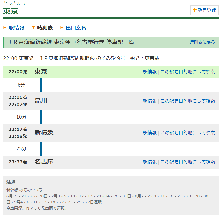The width and height of the screenshot is (222, 218).
Task: Click the 品川 station name
Action: tap(41, 101)
